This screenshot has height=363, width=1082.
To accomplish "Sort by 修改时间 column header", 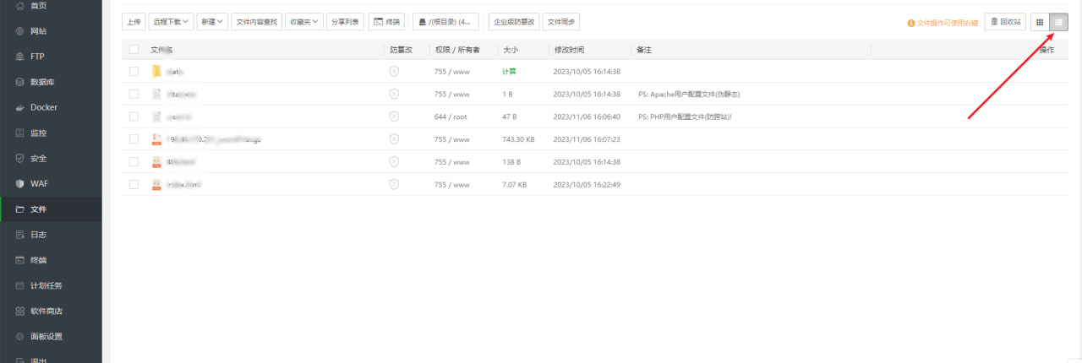I will (x=569, y=50).
